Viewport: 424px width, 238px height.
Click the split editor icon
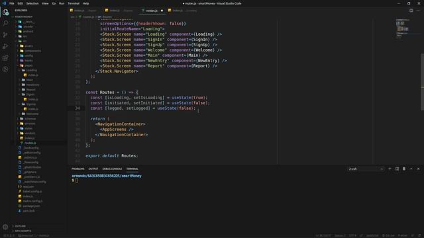click(411, 11)
